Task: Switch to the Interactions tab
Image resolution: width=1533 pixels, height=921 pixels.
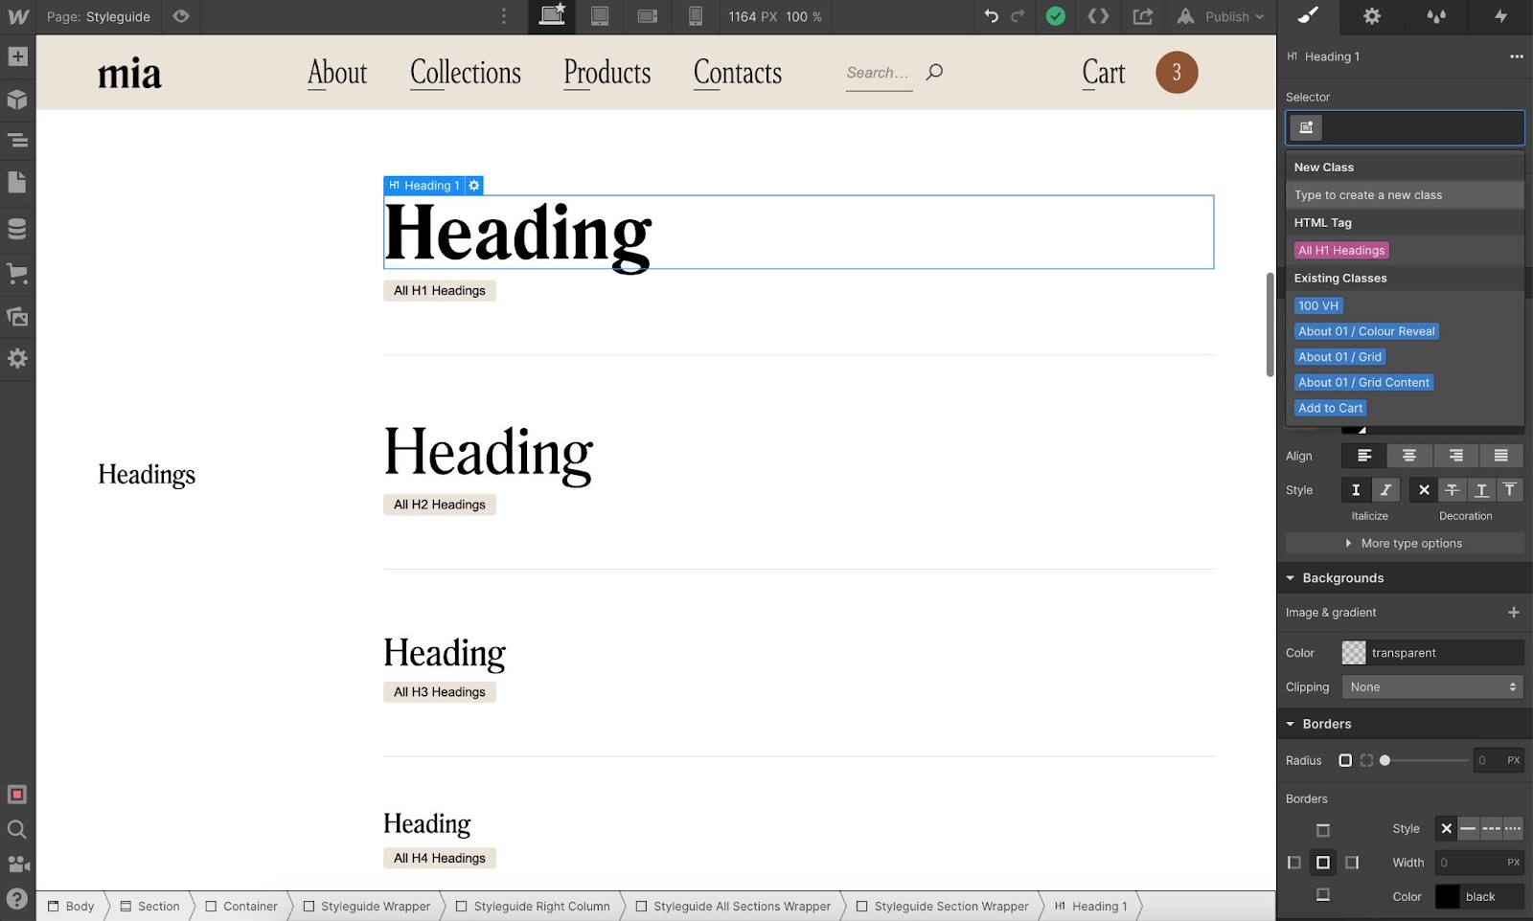Action: (x=1500, y=16)
